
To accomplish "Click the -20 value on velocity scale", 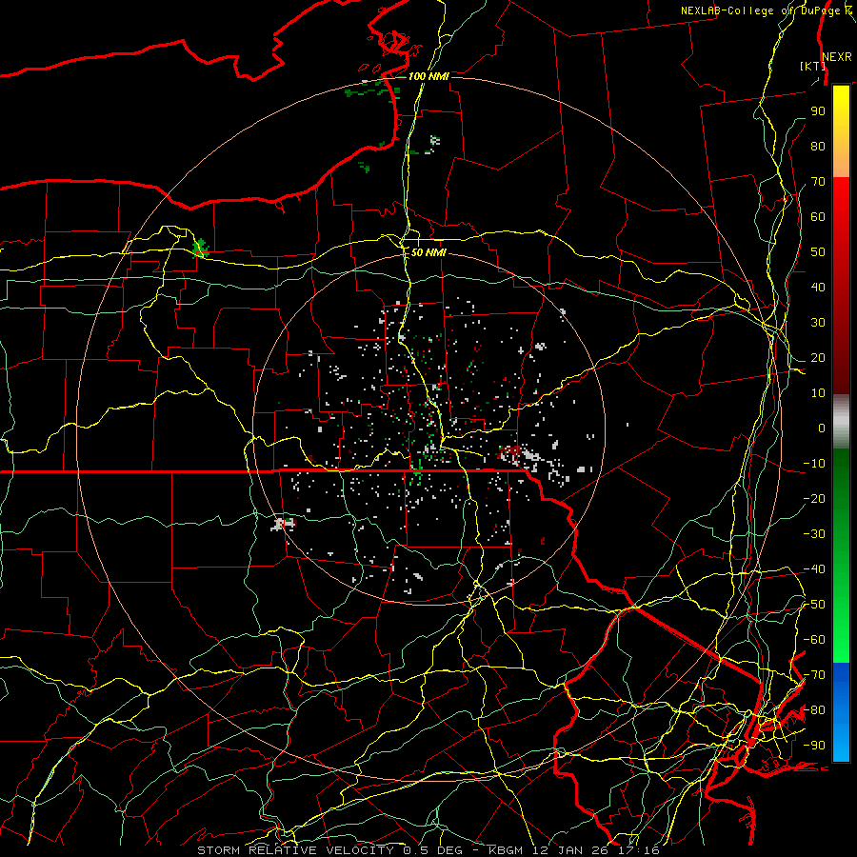I will 814,498.
